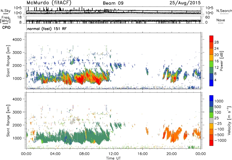Click the velocity label '-500'
The height and width of the screenshot is (160, 232).
pyautogui.click(x=219, y=135)
